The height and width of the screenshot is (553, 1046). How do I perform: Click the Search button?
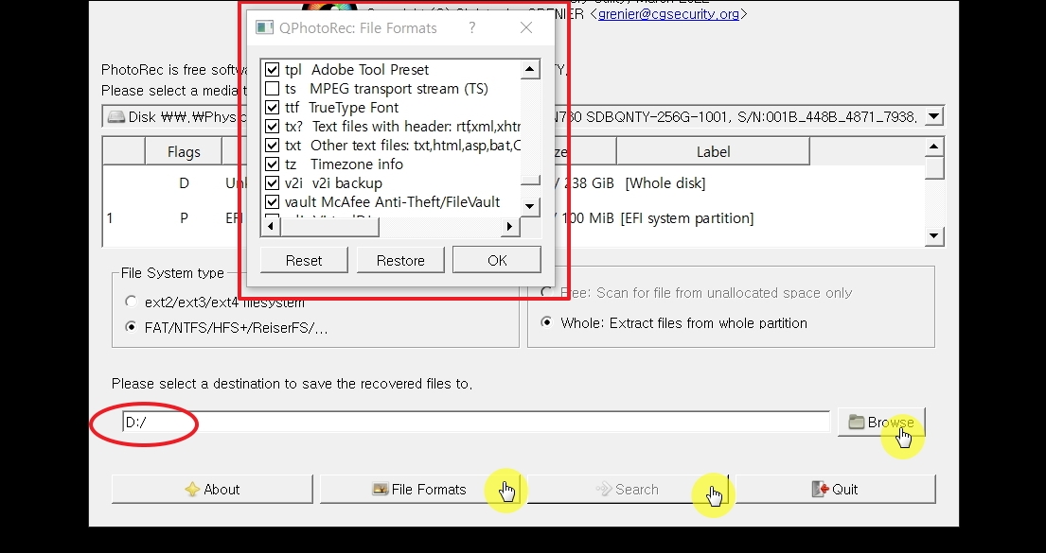(x=628, y=489)
